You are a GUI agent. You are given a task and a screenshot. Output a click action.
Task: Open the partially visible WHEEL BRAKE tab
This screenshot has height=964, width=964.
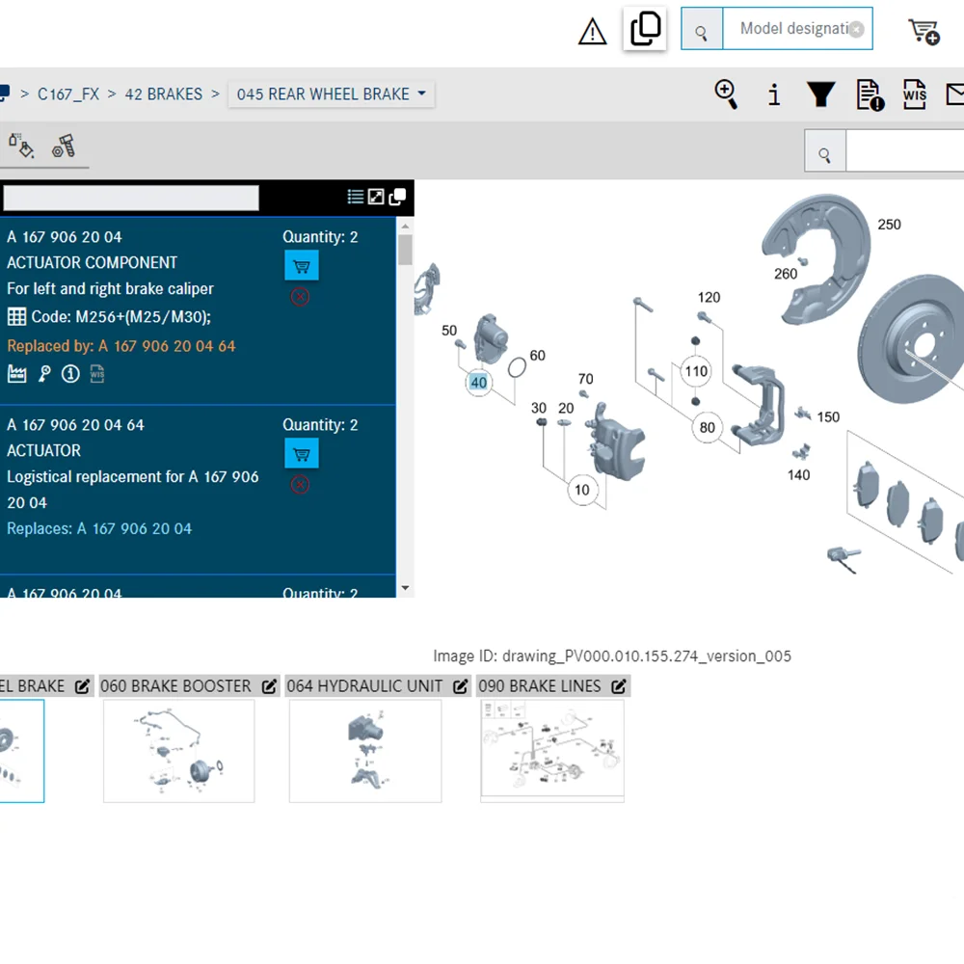tap(33, 686)
